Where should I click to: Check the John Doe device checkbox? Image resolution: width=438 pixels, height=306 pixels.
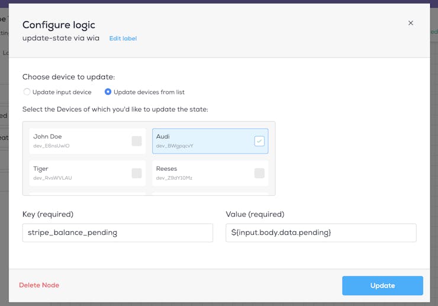click(x=137, y=141)
